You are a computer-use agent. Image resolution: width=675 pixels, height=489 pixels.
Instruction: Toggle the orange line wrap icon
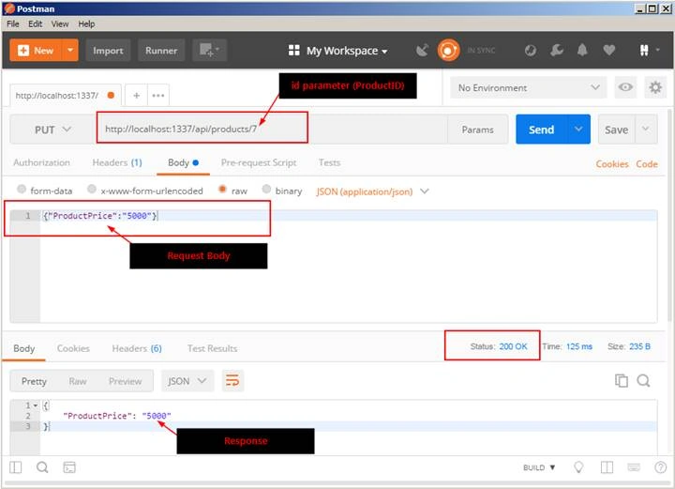tap(232, 381)
